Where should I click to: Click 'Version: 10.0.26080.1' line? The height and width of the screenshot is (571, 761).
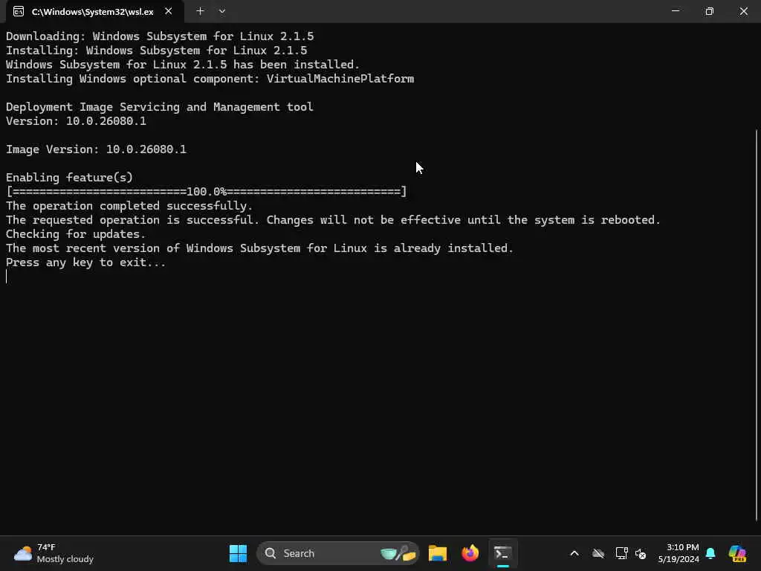77,121
